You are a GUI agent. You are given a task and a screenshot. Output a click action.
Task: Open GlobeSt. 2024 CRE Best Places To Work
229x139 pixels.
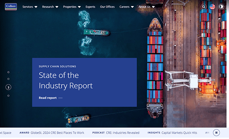(57, 133)
